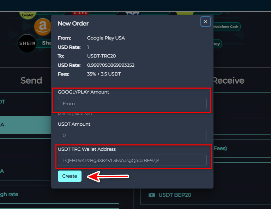Click the 'USDT Amount' label

pos(74,124)
